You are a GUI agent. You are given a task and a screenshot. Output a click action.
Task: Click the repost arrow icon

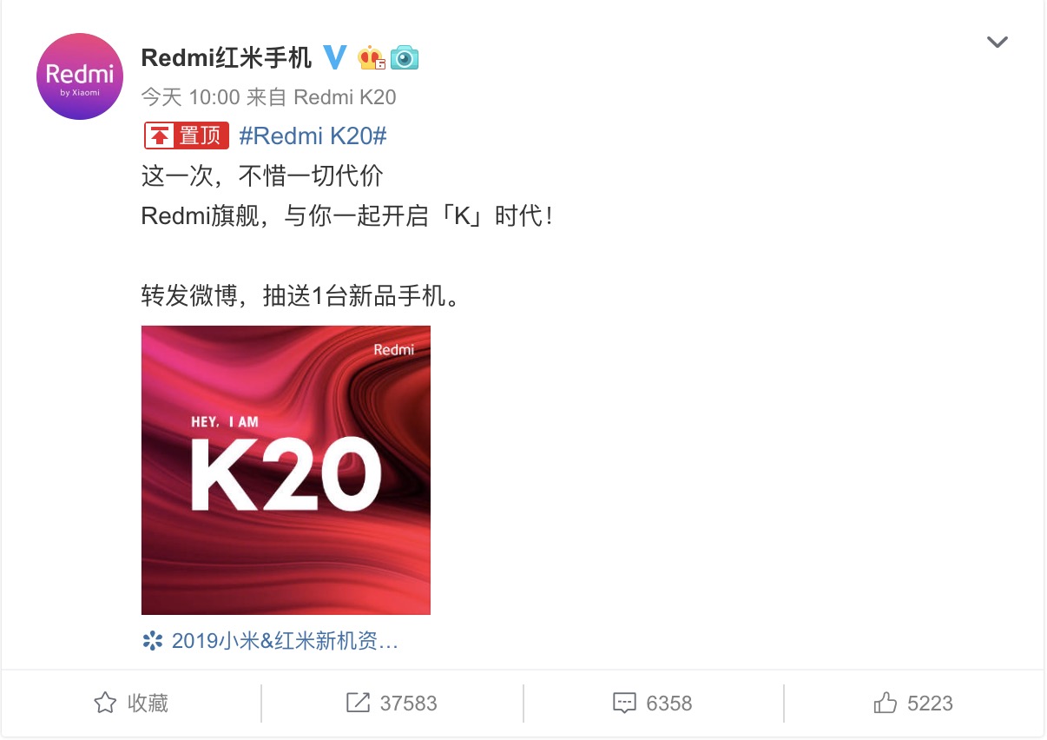tap(358, 703)
